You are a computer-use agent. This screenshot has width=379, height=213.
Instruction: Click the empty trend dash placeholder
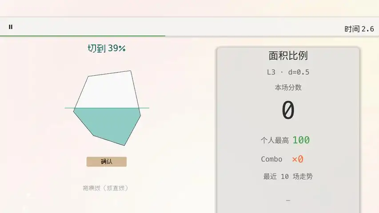point(288,201)
